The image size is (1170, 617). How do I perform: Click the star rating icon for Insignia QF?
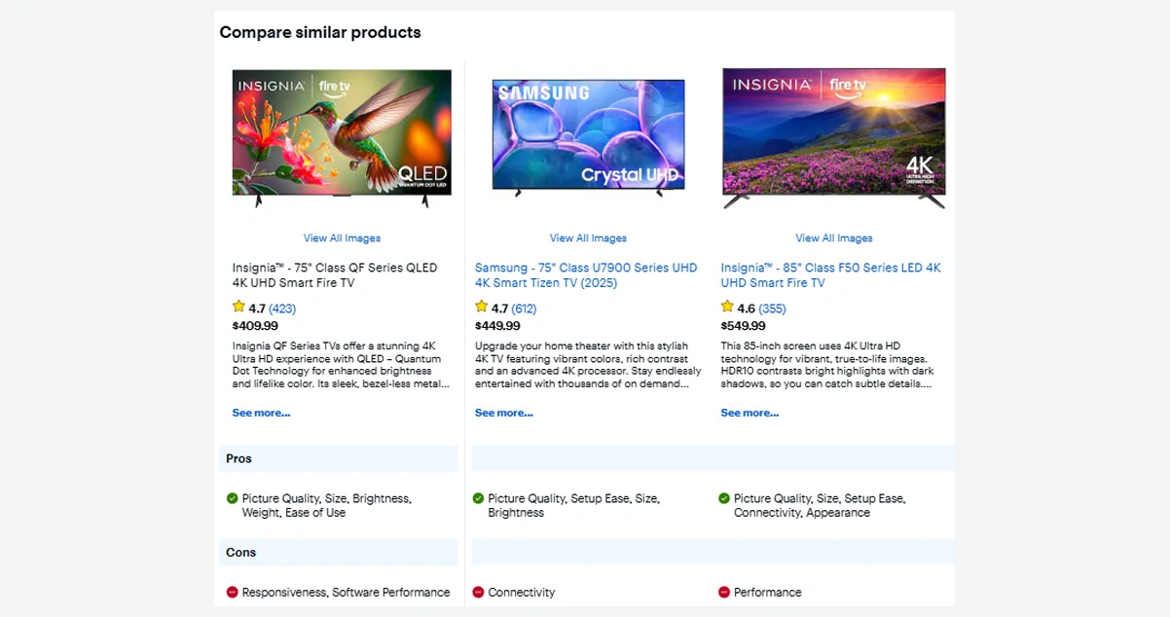coord(238,308)
